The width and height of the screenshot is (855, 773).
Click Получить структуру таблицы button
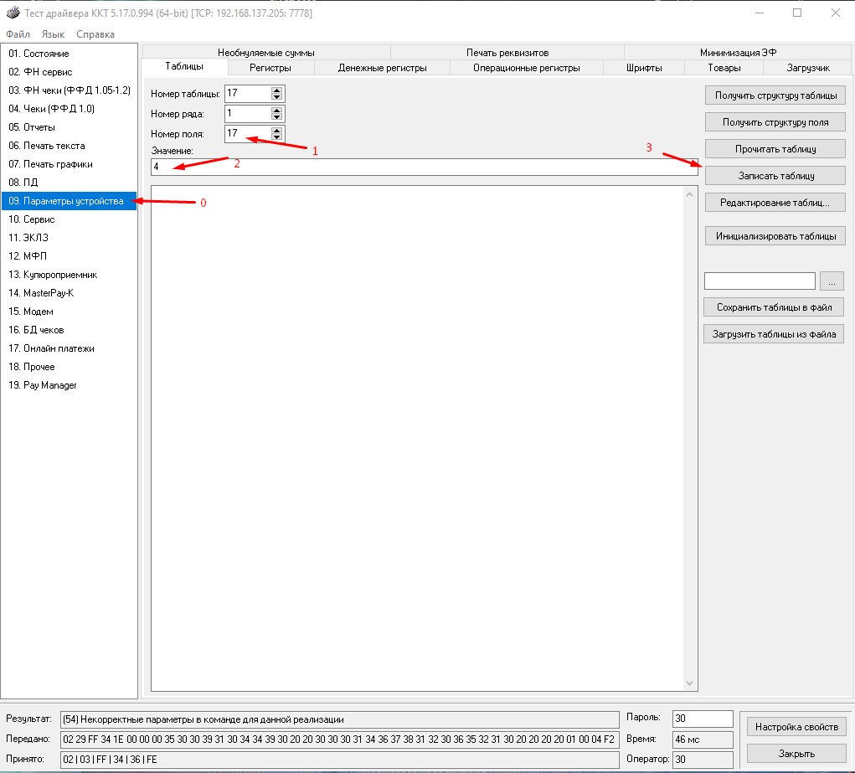tap(775, 95)
